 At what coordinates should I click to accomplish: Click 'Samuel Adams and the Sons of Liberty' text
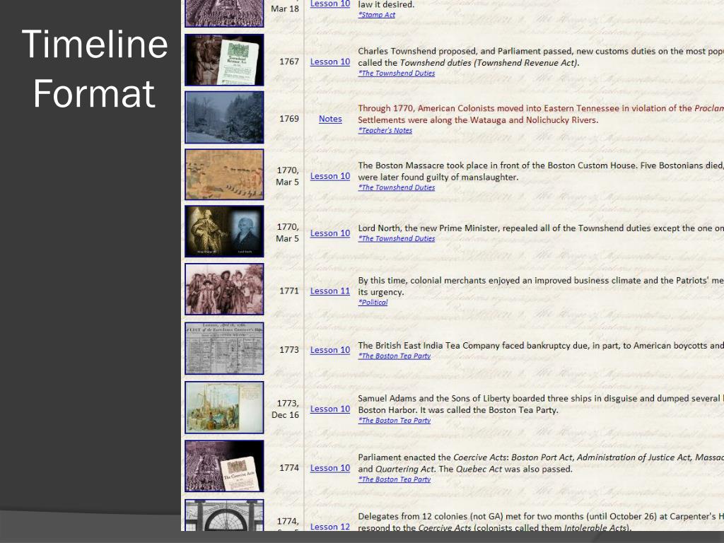(x=541, y=404)
